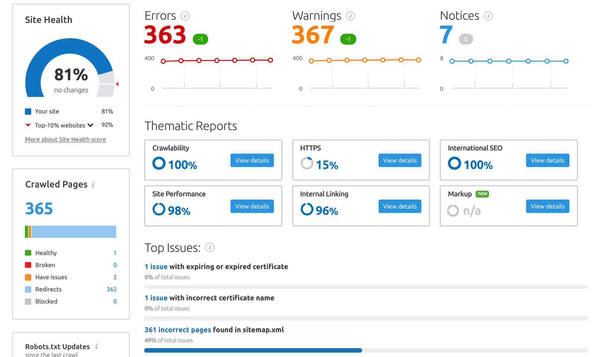Viewport: 595px width, 357px height.
Task: Click the 361 incorrect pages issue progress bar
Action: point(253,350)
